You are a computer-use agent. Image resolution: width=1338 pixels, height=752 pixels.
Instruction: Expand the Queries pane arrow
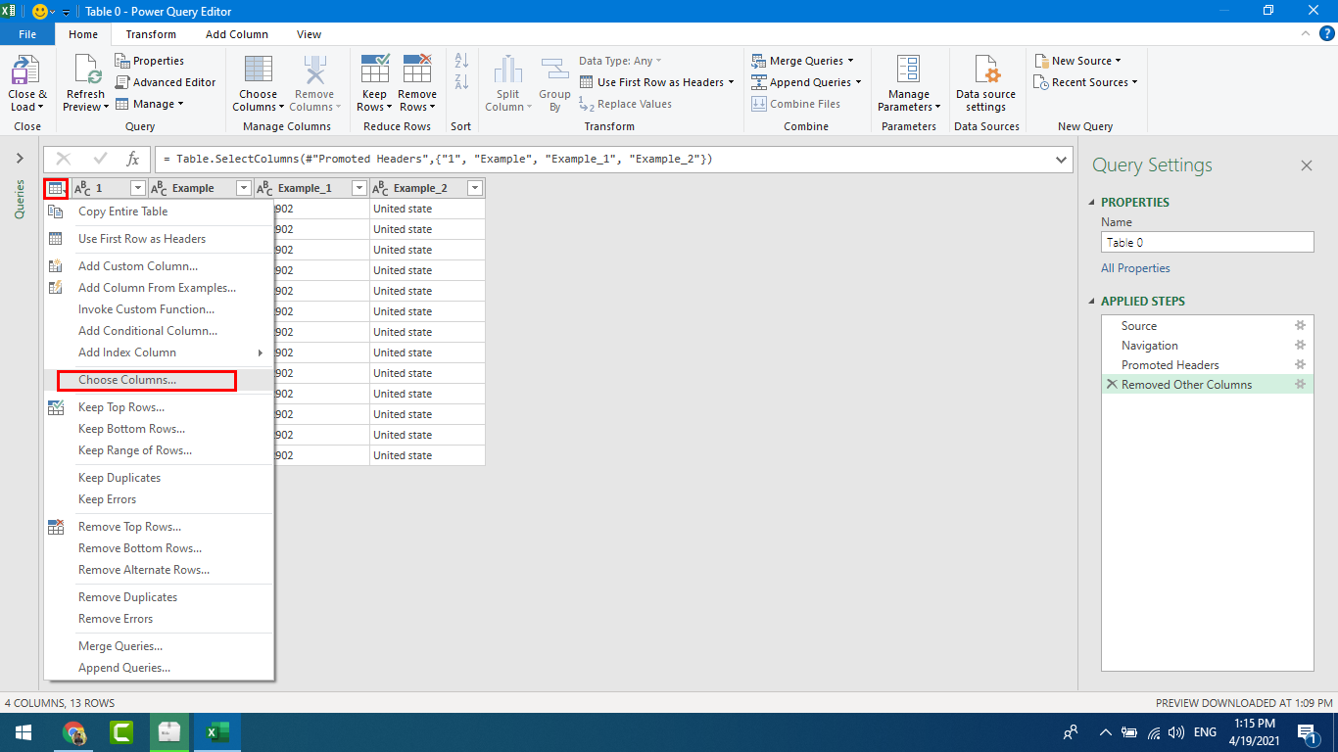point(20,159)
